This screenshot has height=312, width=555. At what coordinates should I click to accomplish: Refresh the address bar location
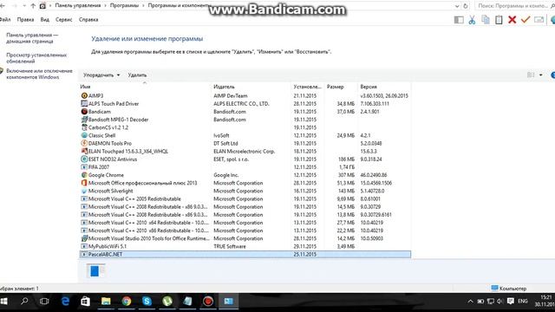[x=466, y=6]
